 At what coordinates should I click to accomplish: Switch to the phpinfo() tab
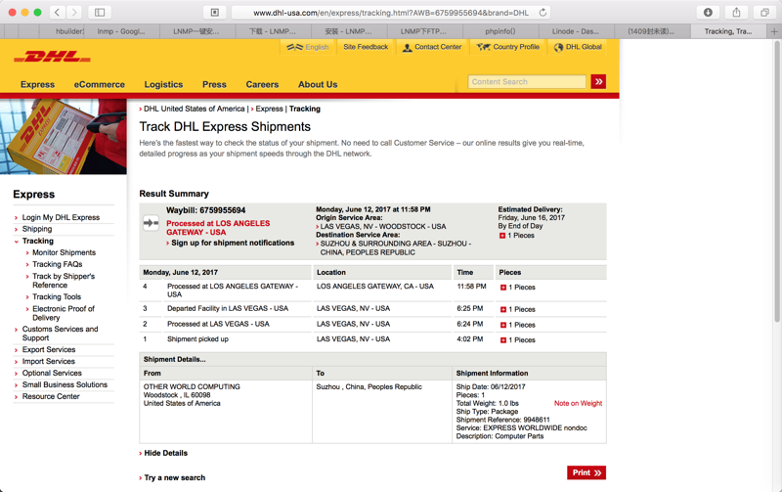[x=500, y=31]
